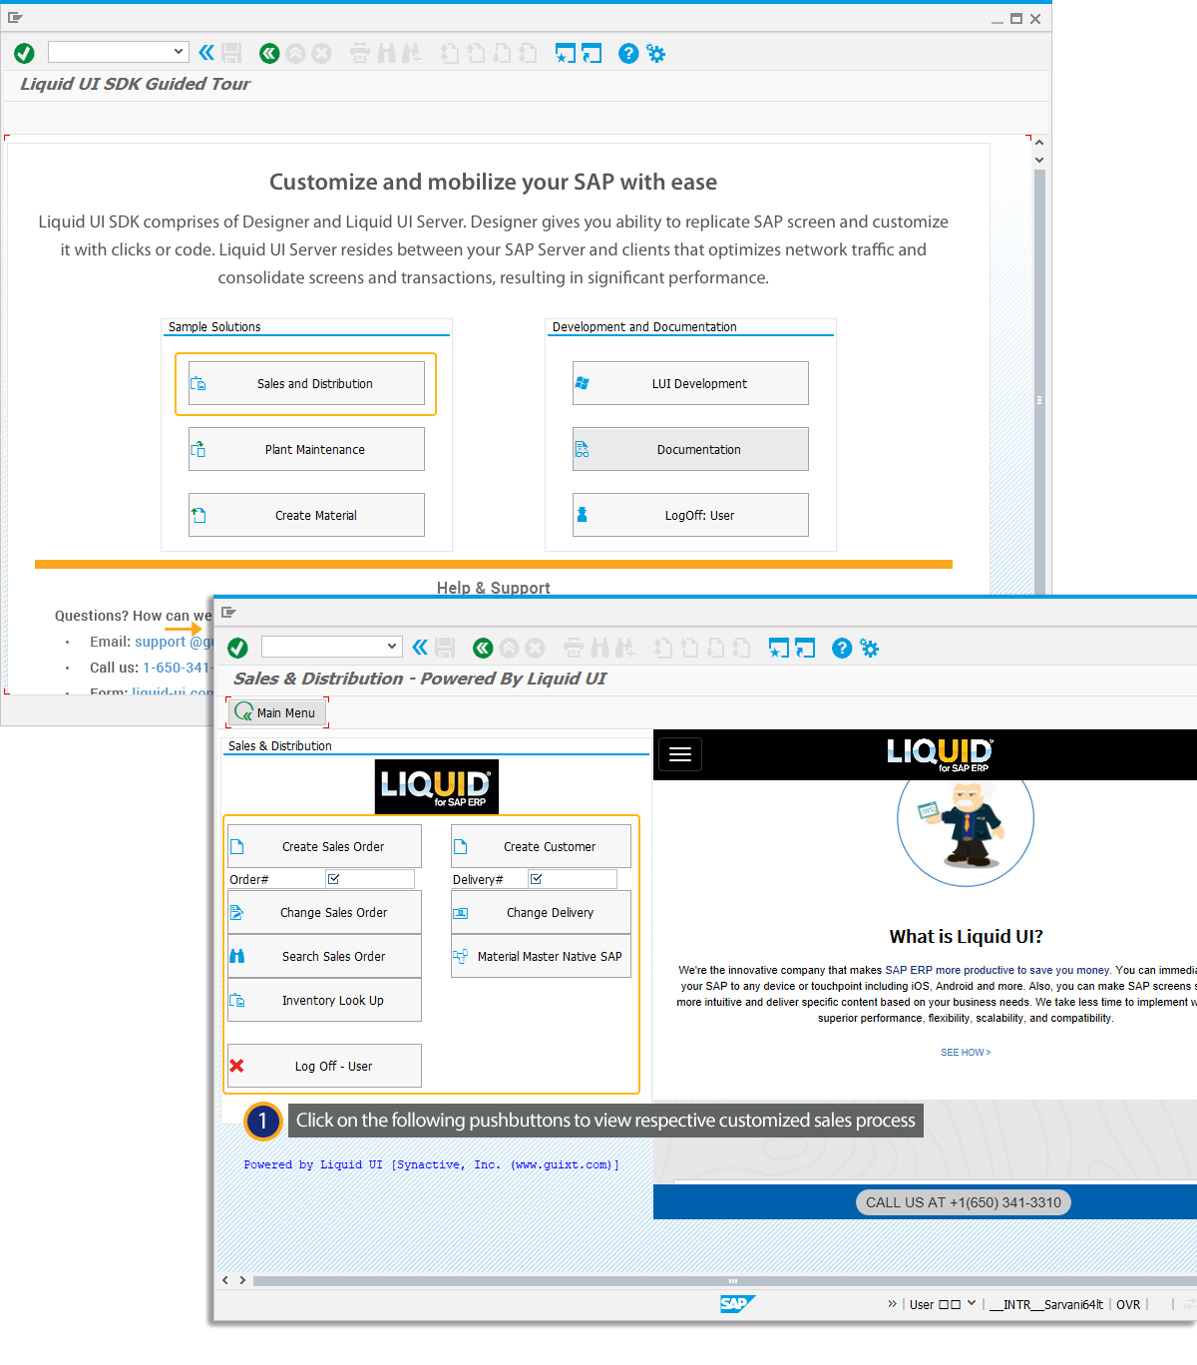The height and width of the screenshot is (1365, 1197).
Task: Open the Help icon in Guided Tour window
Action: point(628,53)
